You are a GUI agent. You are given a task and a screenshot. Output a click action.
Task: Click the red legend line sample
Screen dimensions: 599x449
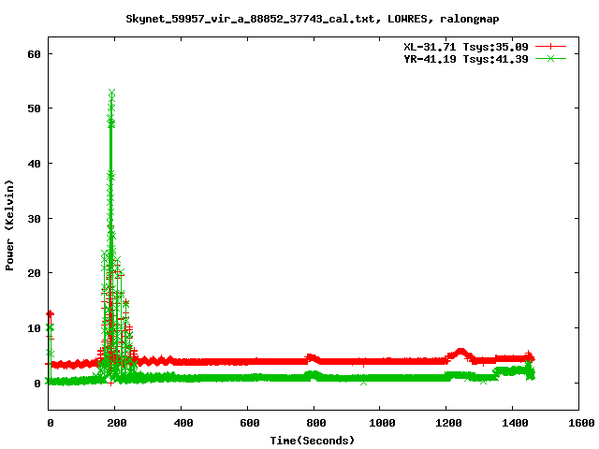tap(550, 47)
